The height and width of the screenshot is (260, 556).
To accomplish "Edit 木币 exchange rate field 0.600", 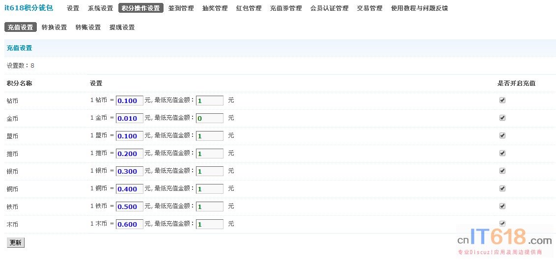I will click(x=130, y=224).
